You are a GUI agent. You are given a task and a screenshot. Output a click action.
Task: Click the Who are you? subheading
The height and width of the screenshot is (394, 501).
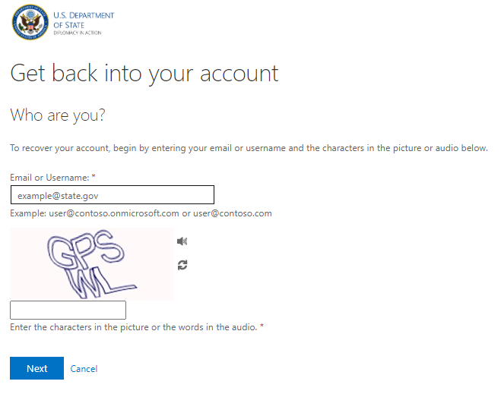tap(58, 115)
